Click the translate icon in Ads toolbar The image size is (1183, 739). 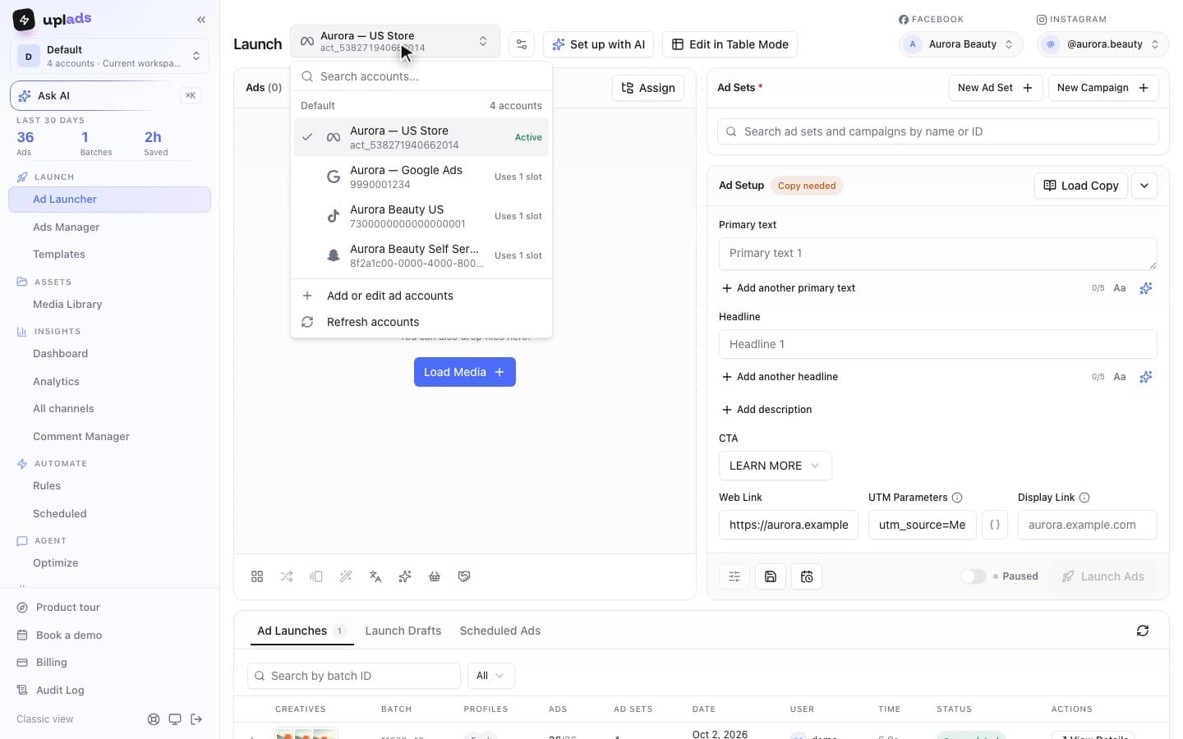point(375,576)
